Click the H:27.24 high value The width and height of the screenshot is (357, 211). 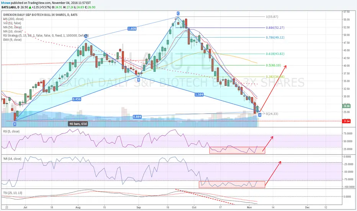69,7
